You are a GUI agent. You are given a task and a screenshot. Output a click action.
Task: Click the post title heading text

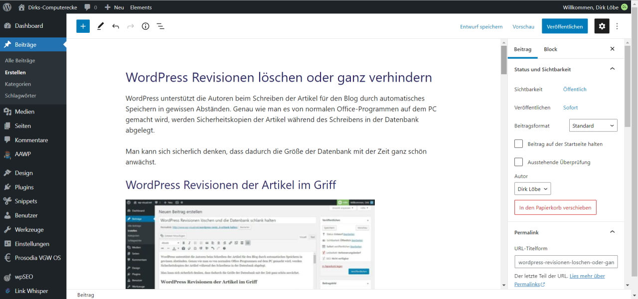(279, 78)
